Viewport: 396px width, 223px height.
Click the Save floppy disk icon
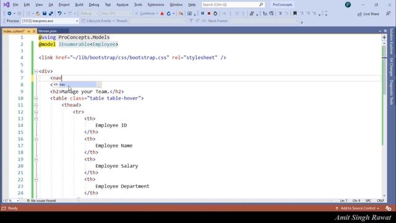(x=45, y=14)
